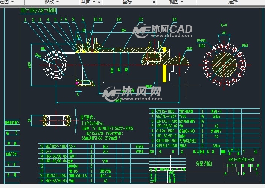
Task: Click the 选择 panel title
Action: (233, 2)
